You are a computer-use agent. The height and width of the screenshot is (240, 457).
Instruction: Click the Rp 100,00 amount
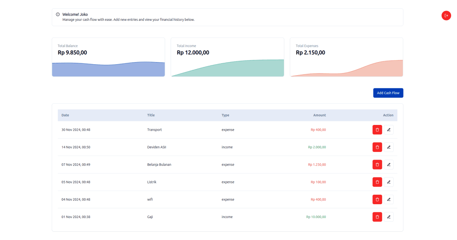(318, 182)
